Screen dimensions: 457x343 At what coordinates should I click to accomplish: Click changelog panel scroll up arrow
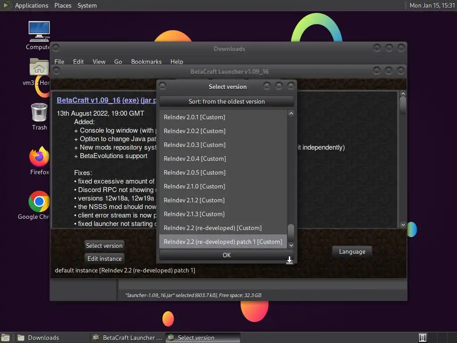click(403, 94)
